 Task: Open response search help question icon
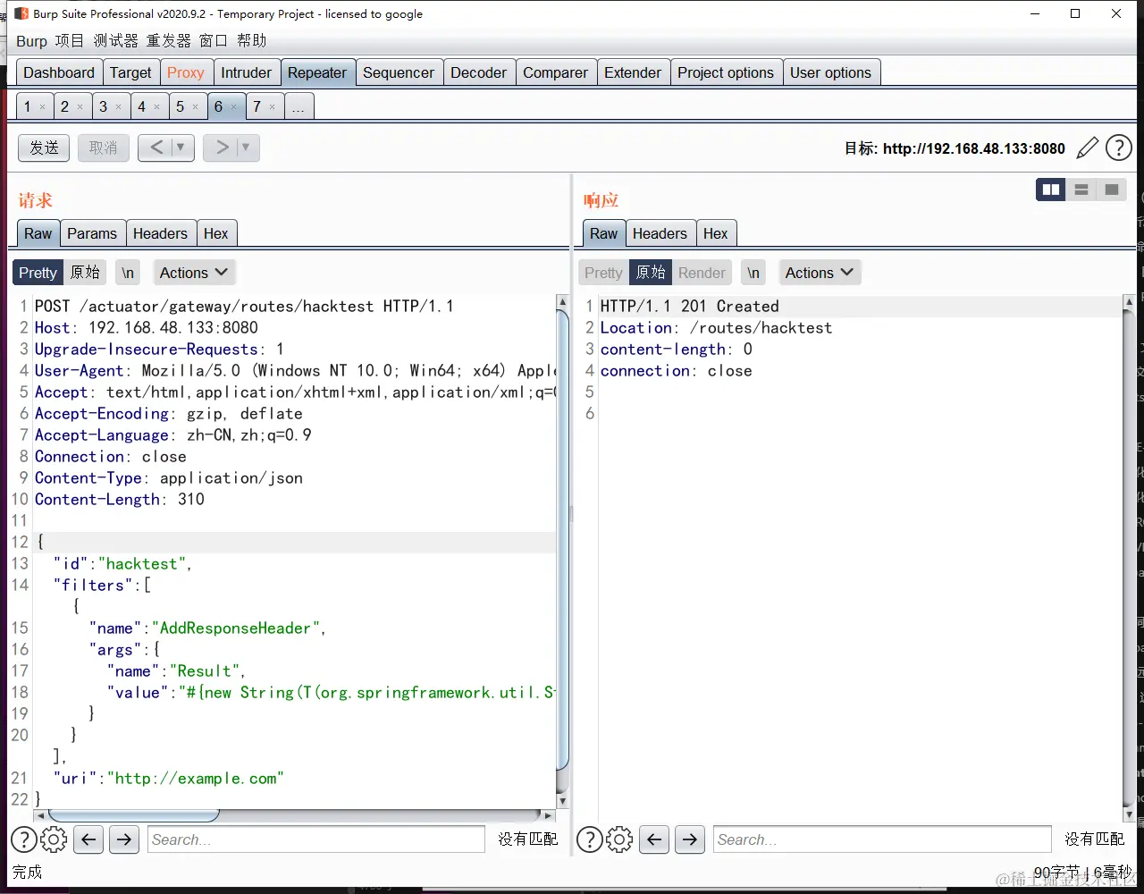(x=590, y=839)
